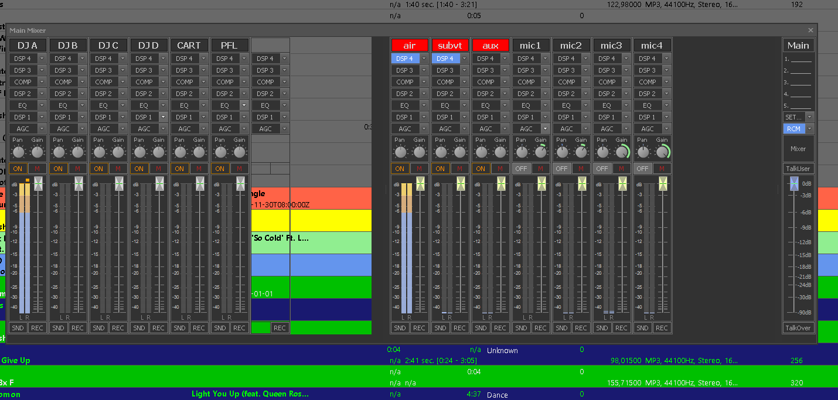Mute the DJ B channel with M
838x400 pixels.
(x=77, y=169)
